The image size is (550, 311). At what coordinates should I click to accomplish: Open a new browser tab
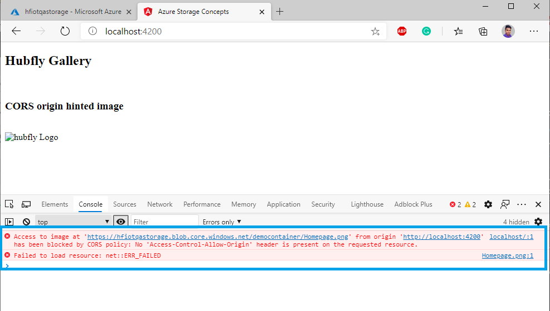click(x=279, y=12)
